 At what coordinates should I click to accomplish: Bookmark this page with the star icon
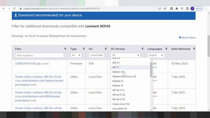pyautogui.click(x=165, y=9)
